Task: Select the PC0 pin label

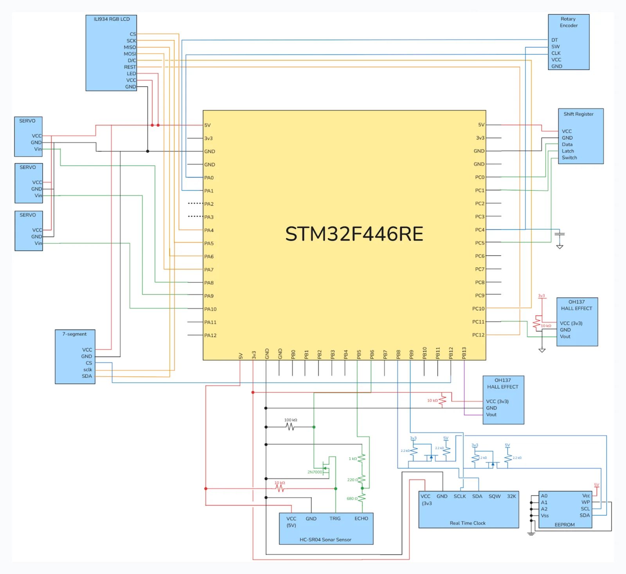Action: (x=480, y=177)
